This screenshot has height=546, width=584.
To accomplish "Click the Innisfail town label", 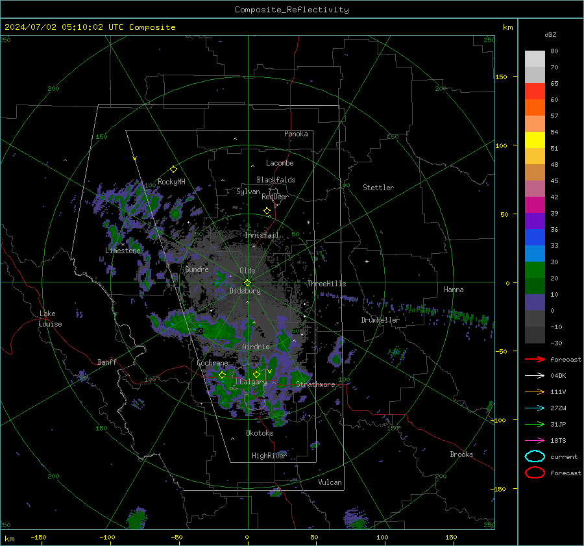I will tap(262, 235).
